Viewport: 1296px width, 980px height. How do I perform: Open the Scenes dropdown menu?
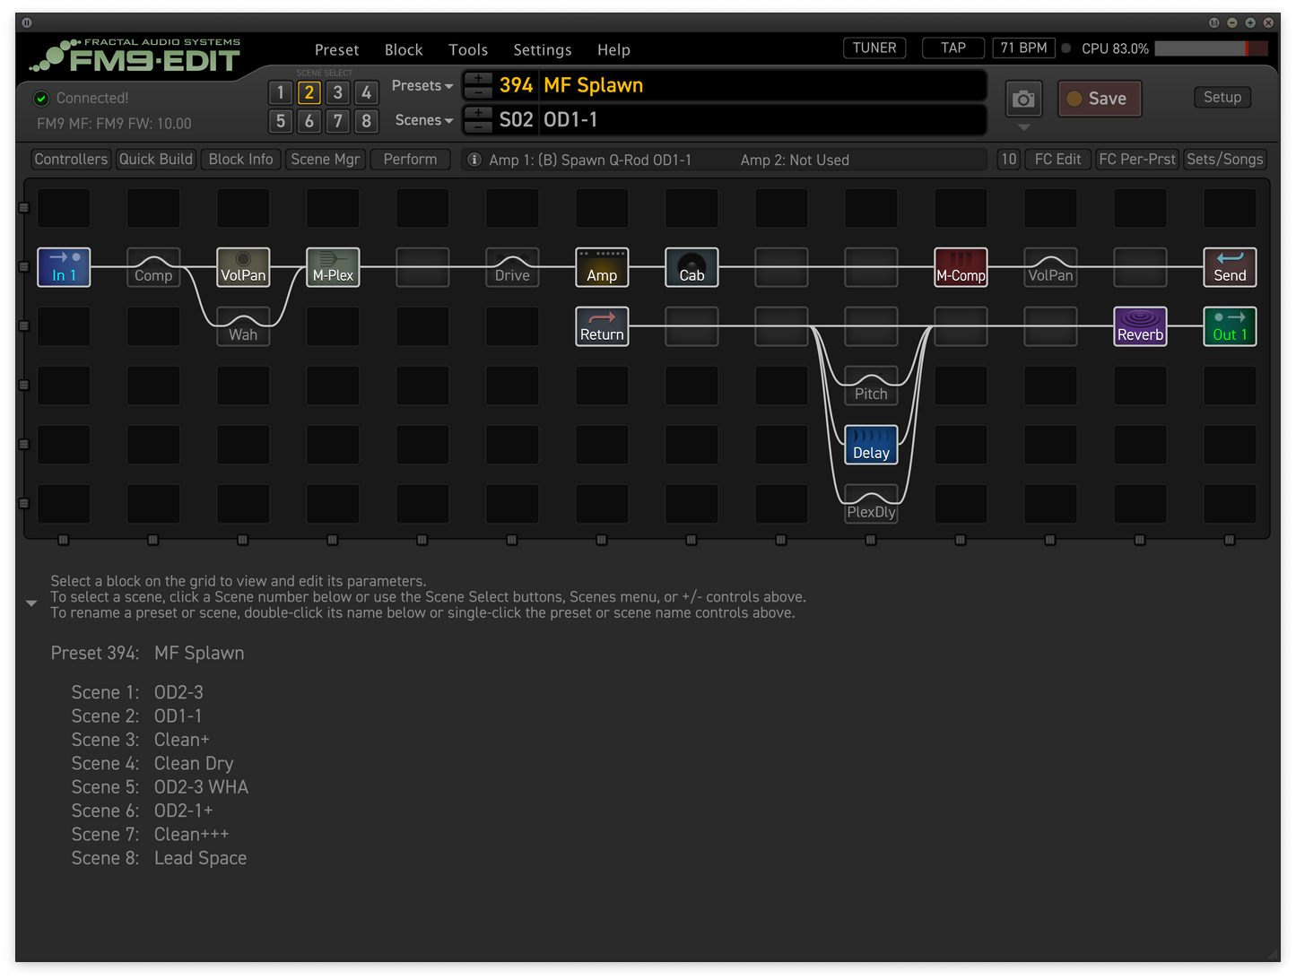point(423,120)
